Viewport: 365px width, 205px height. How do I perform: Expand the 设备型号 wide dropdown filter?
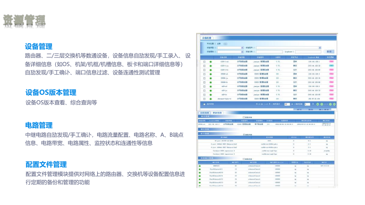[x=289, y=48]
